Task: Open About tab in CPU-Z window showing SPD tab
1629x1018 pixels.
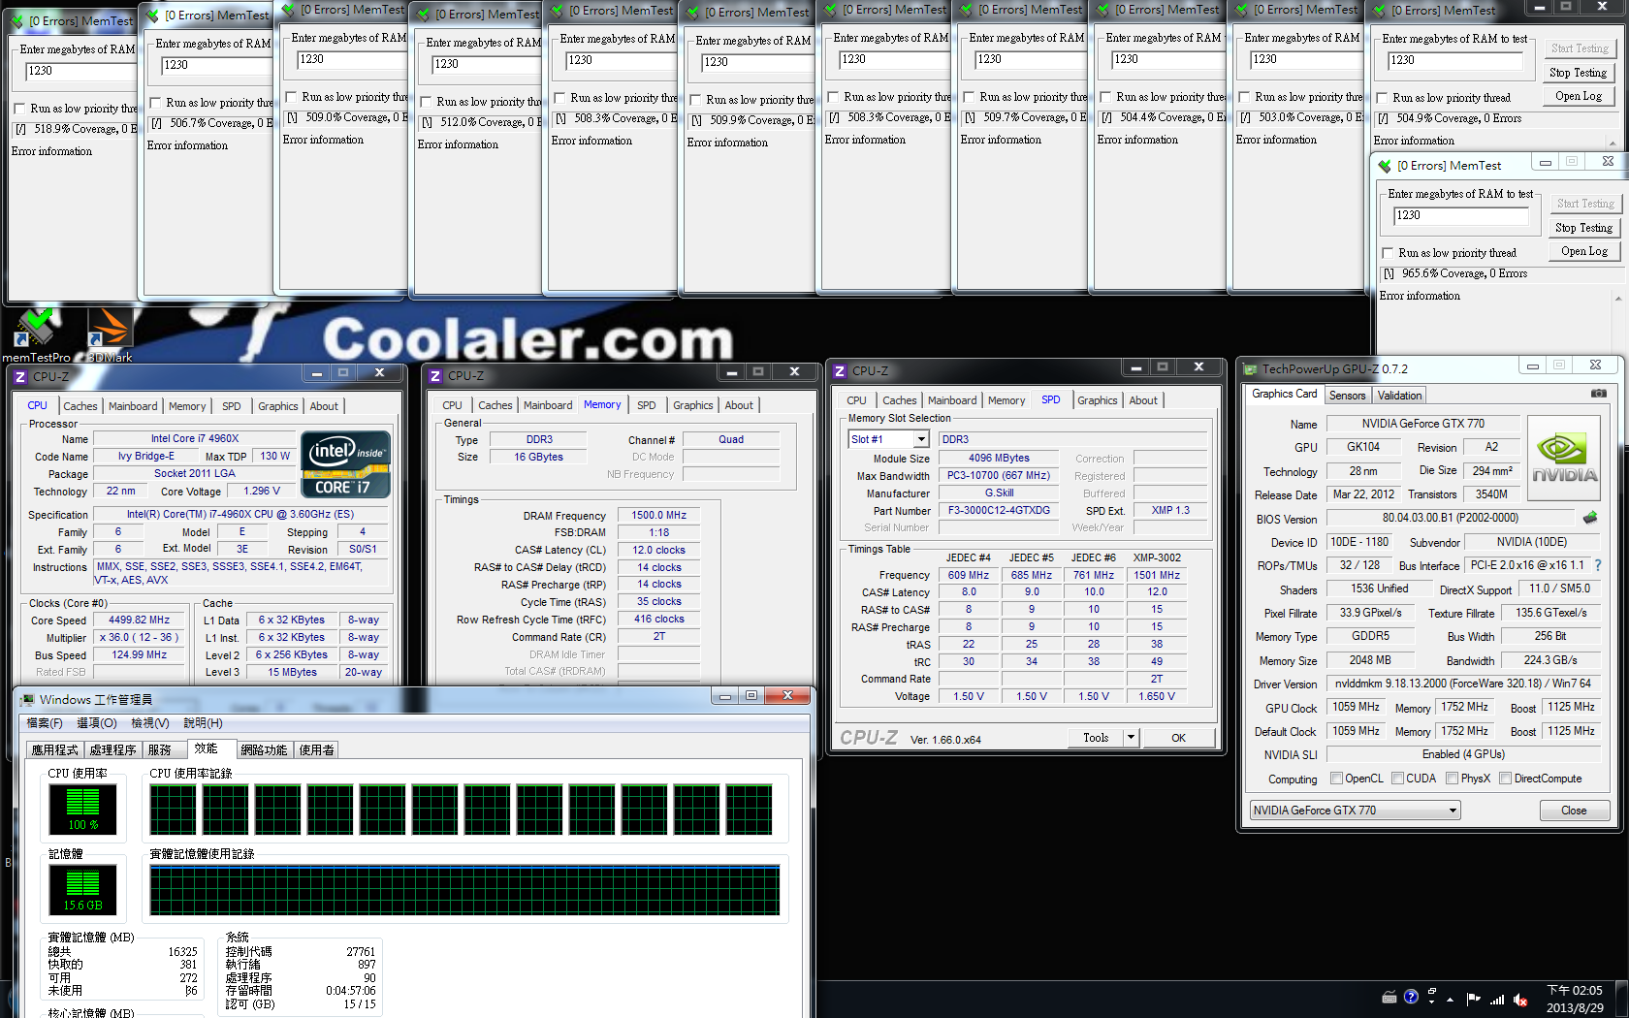Action: [x=1143, y=400]
